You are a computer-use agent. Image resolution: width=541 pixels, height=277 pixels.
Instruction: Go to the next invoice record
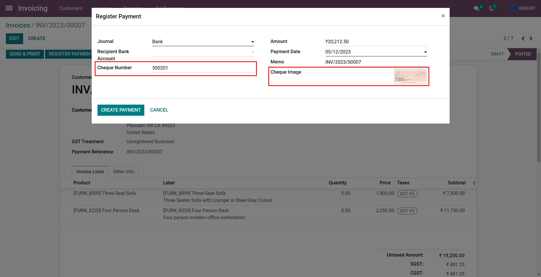[x=531, y=38]
